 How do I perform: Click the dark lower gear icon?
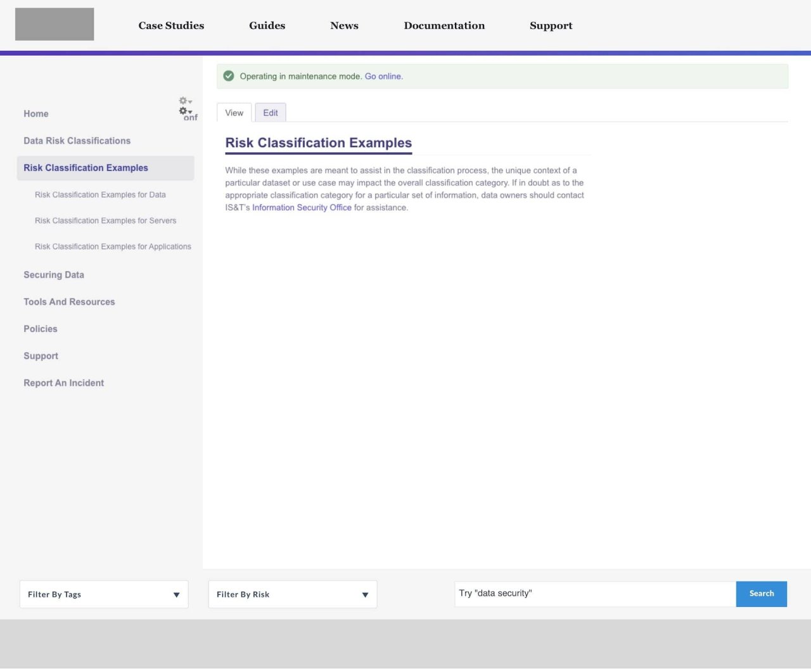point(184,111)
